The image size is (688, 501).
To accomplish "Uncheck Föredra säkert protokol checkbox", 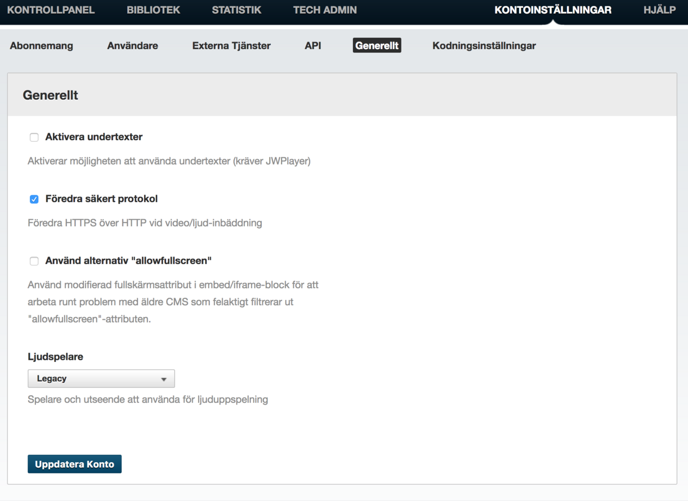I will [34, 199].
